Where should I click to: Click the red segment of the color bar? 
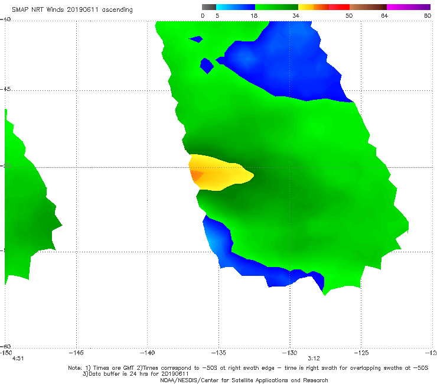pos(339,7)
